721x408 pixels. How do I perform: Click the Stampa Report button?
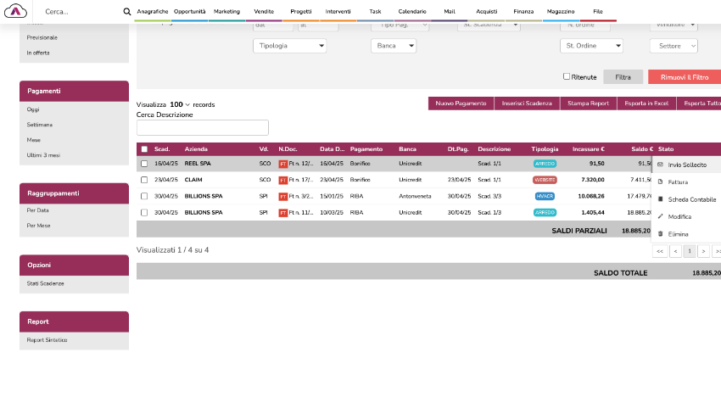tap(588, 103)
